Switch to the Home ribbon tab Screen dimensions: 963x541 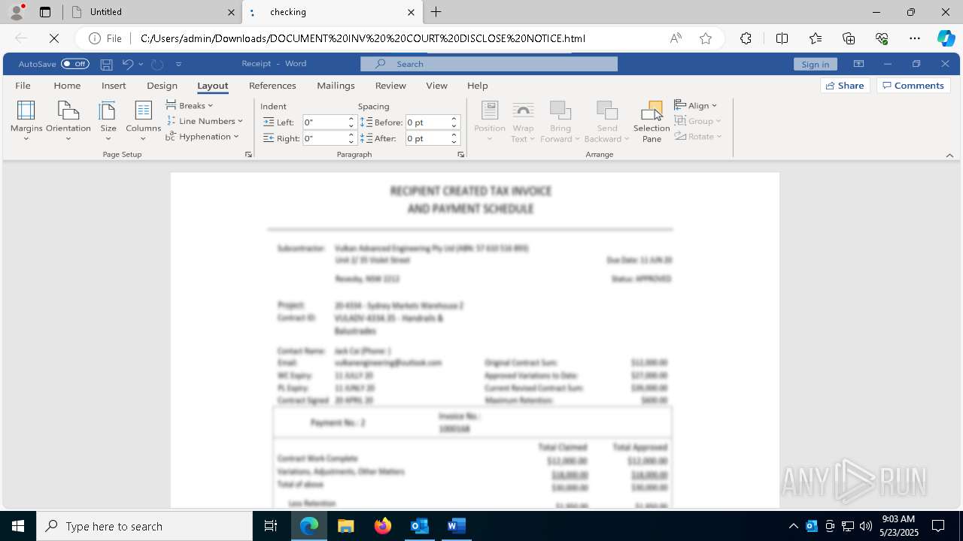(x=67, y=86)
